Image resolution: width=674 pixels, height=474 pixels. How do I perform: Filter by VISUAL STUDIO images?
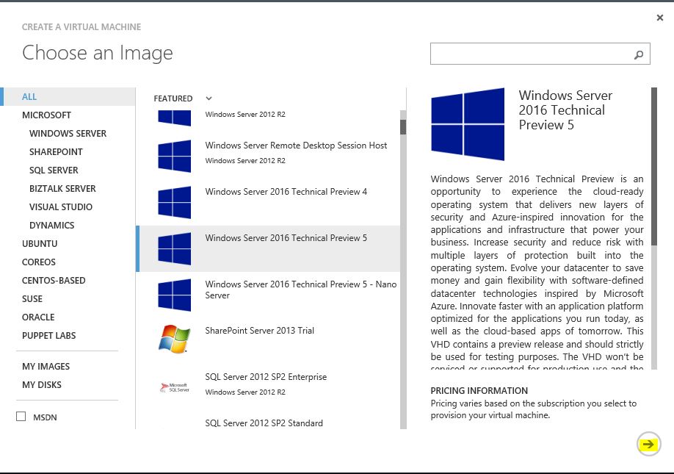[x=61, y=207]
